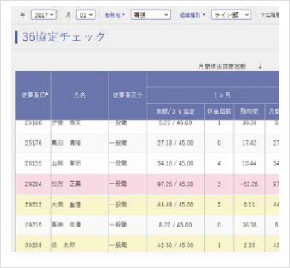Select employee ID 29212 in yellow row

(33, 204)
